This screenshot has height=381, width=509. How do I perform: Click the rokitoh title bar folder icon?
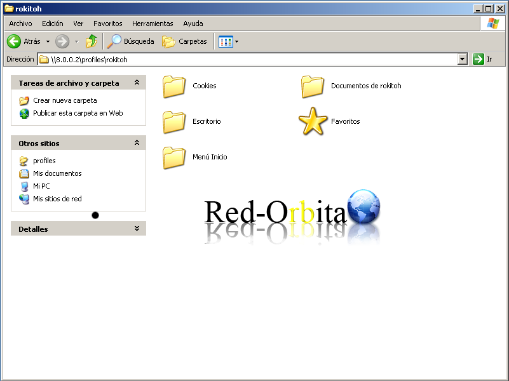click(9, 9)
